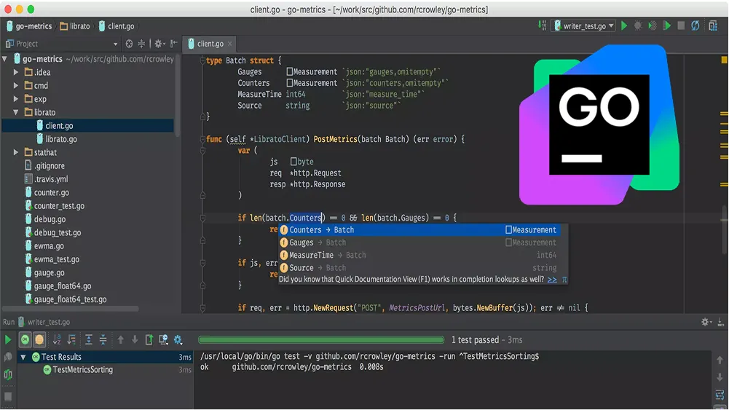Switch to the client.go editor tab
This screenshot has height=410, width=729.
coord(210,44)
